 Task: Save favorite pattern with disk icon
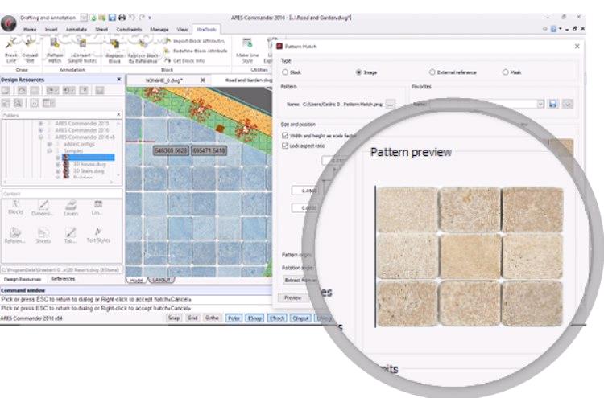[553, 104]
